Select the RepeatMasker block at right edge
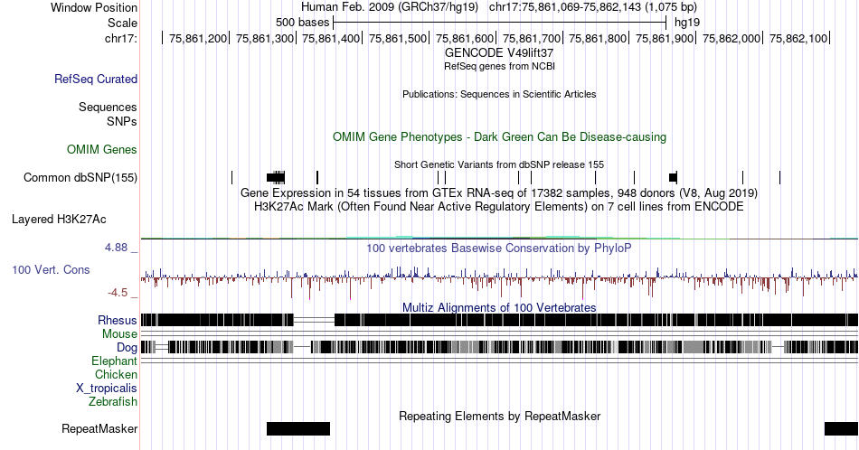This screenshot has width=859, height=450. [842, 428]
